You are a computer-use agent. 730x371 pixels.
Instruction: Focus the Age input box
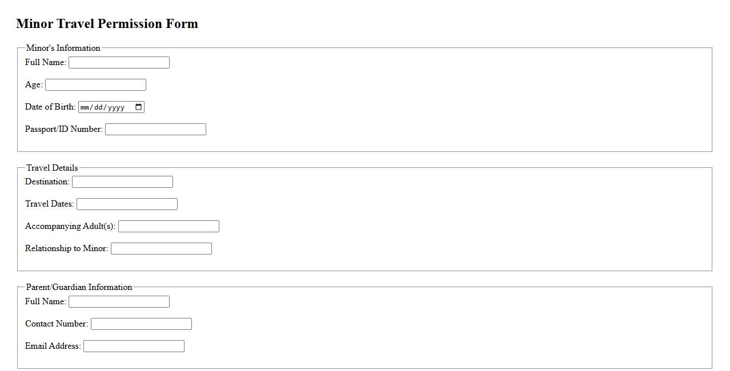(x=95, y=84)
